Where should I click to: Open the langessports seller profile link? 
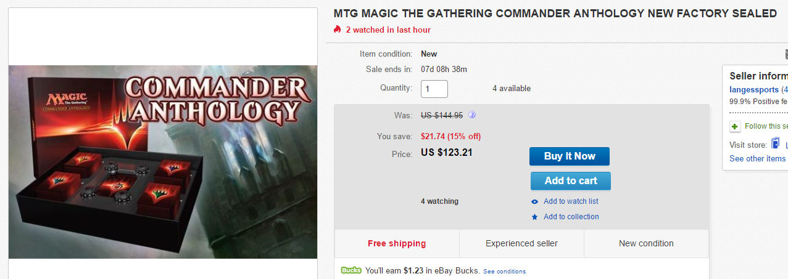(x=753, y=90)
